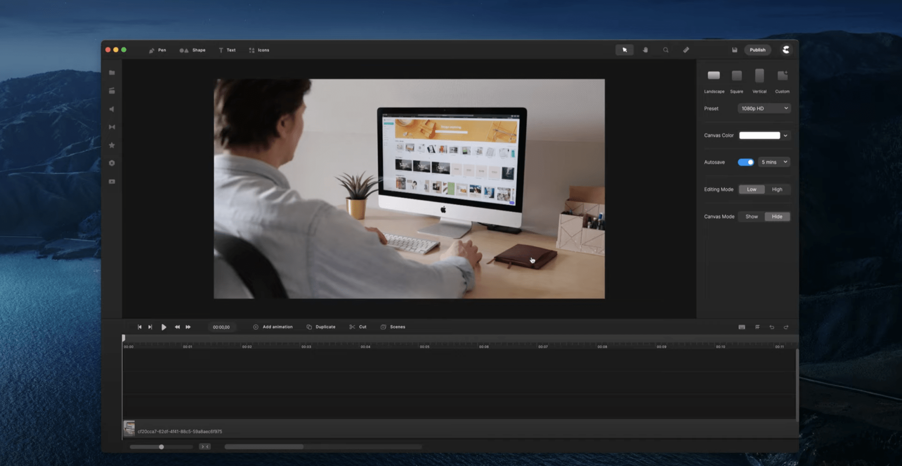
Task: Open the transitions panel in the sidebar
Action: click(112, 127)
